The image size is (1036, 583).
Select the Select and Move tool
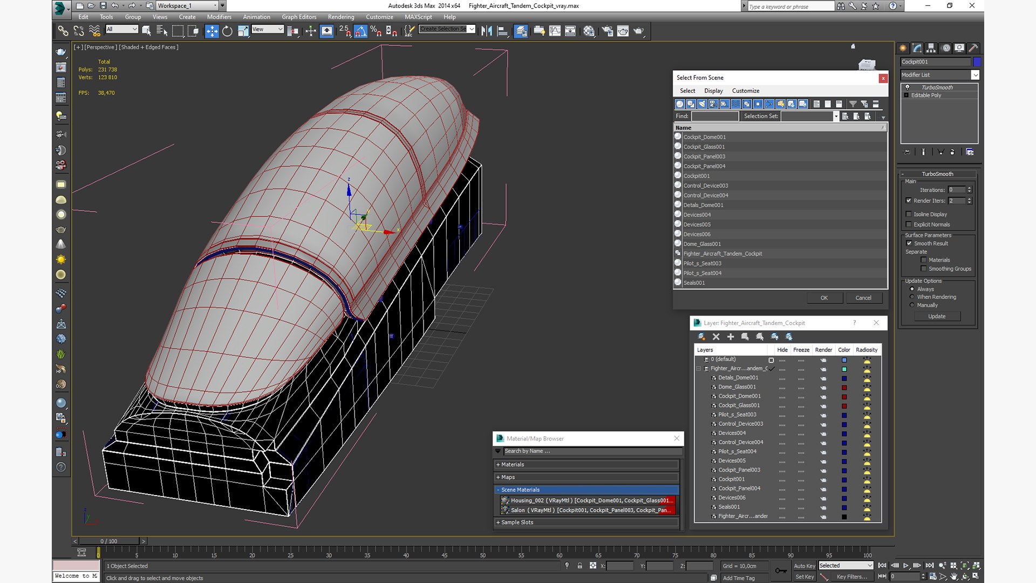[212, 31]
